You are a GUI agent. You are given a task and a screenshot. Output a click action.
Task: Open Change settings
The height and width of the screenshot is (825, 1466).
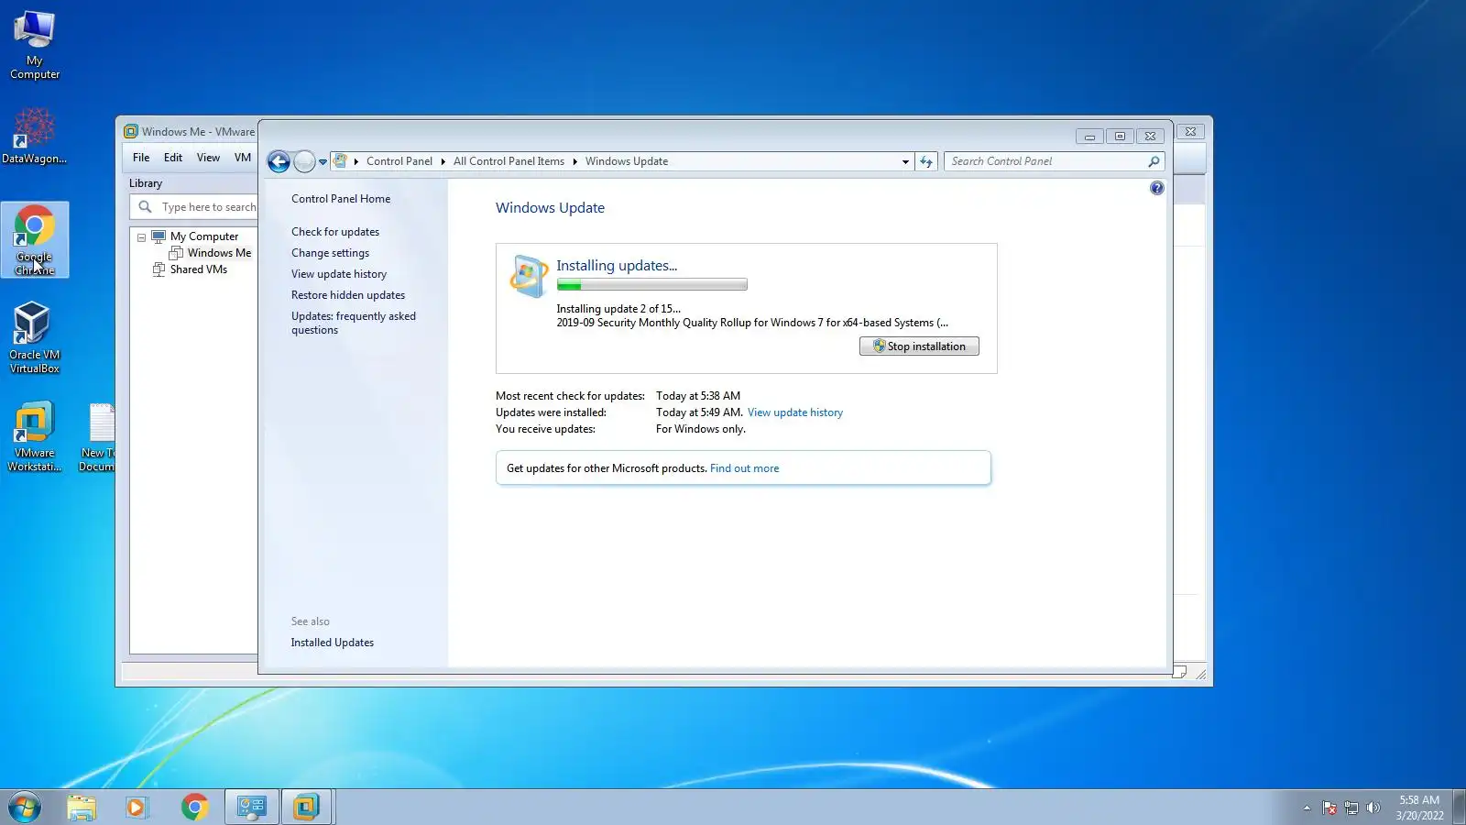pos(331,253)
